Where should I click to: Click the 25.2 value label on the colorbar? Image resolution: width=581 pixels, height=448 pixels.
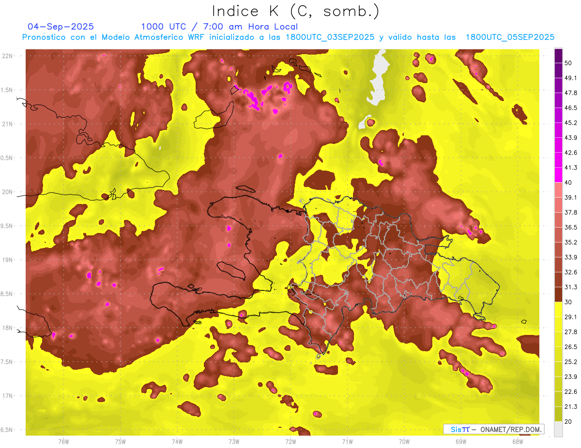click(571, 361)
